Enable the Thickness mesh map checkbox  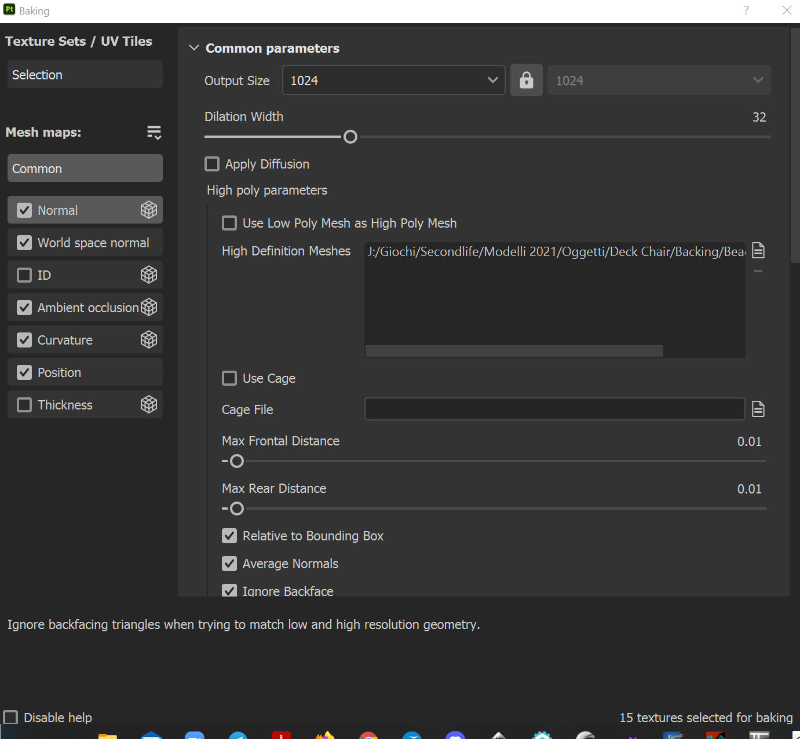click(24, 405)
